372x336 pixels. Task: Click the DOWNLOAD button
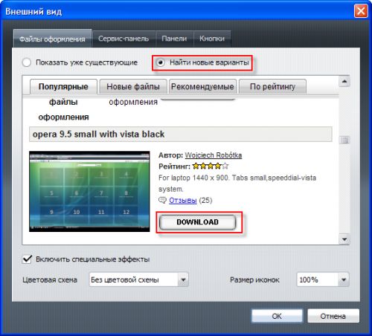click(x=197, y=222)
